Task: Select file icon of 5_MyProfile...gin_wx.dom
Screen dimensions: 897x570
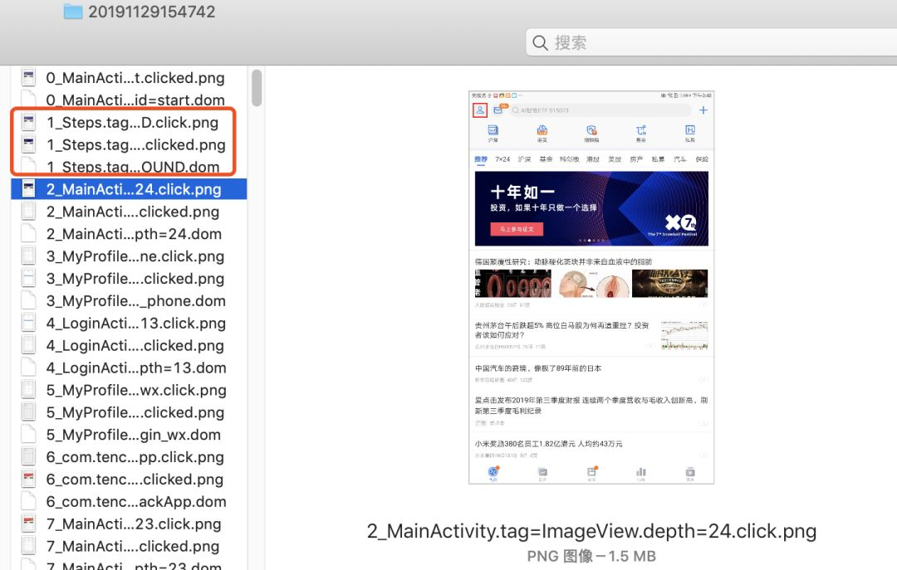Action: (x=28, y=434)
